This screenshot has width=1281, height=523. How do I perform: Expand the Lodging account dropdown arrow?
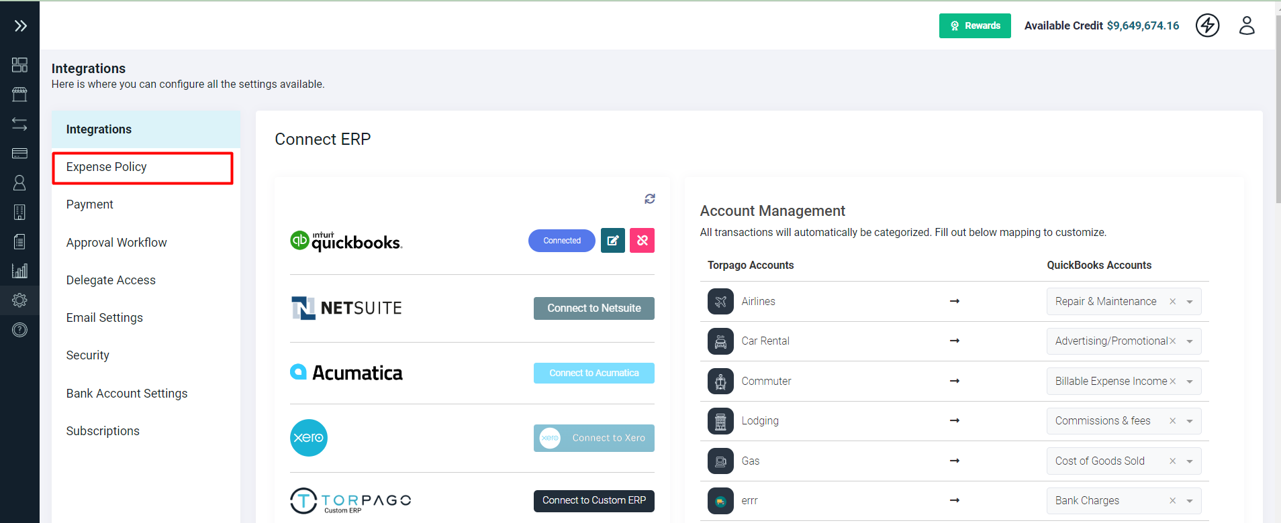tap(1190, 421)
